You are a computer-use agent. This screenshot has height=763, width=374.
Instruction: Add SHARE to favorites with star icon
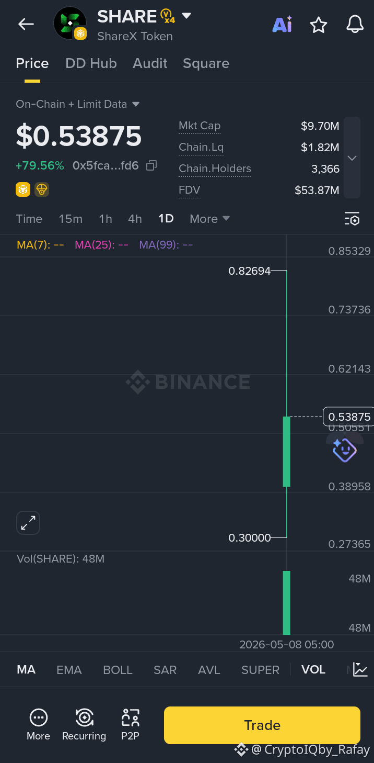pos(319,25)
